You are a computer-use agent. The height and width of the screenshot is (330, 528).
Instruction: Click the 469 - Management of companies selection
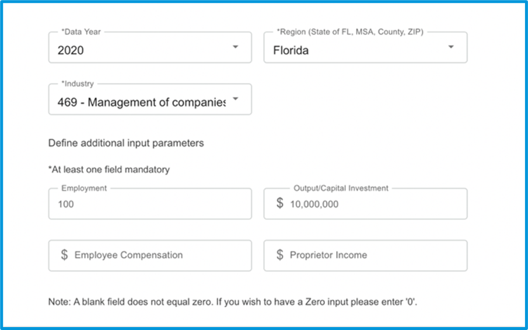pos(141,102)
